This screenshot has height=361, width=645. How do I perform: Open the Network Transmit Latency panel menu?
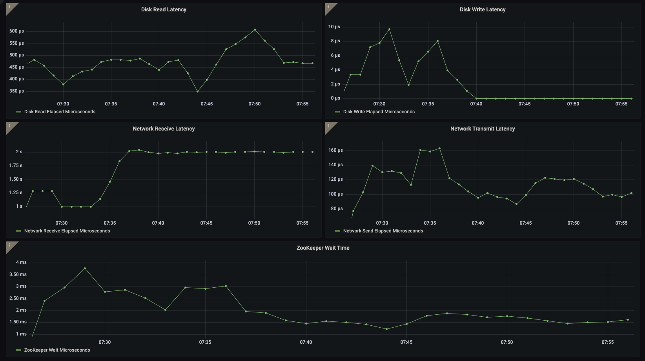click(482, 128)
